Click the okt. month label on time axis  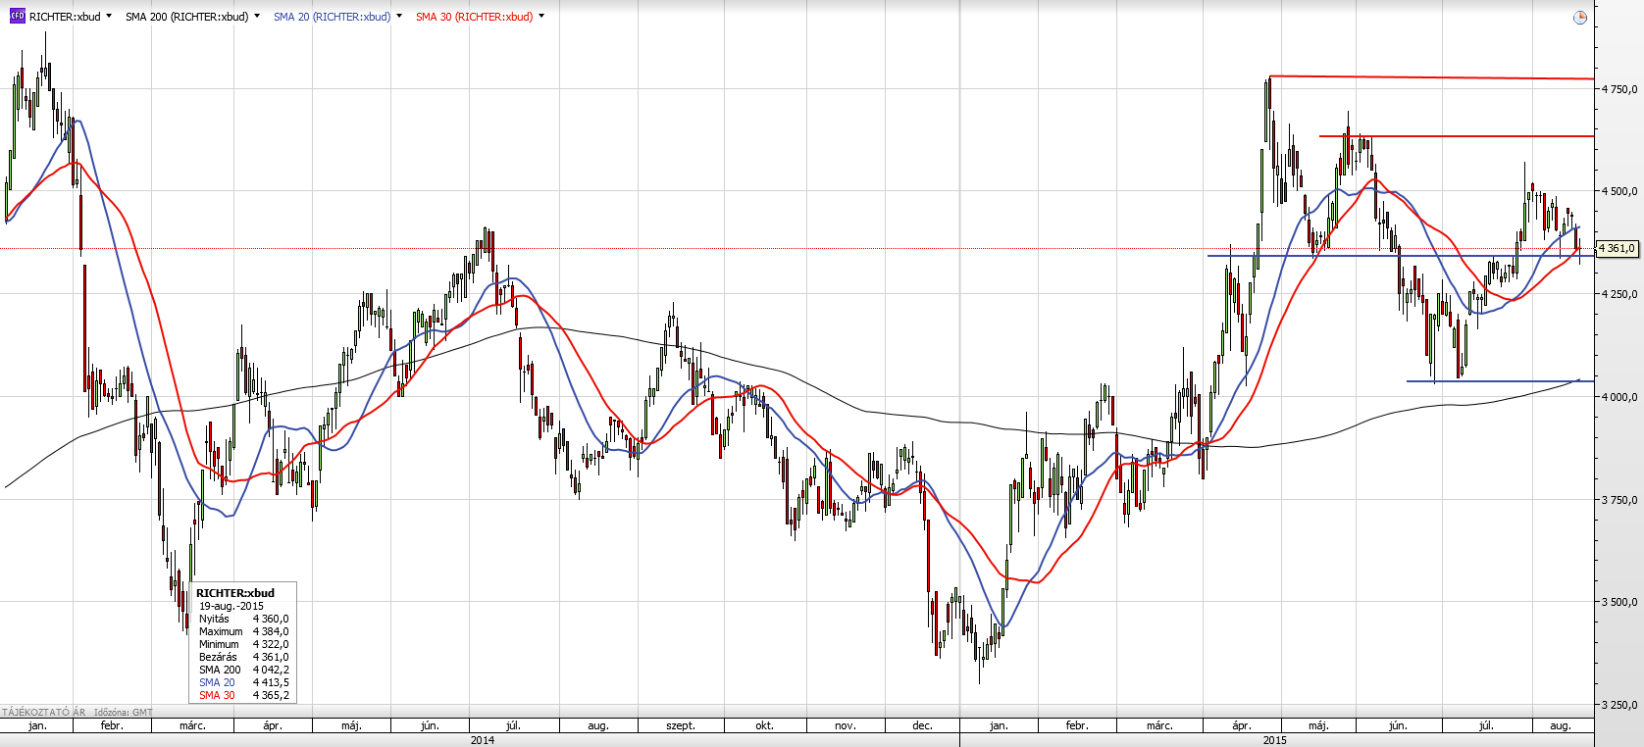pyautogui.click(x=765, y=726)
